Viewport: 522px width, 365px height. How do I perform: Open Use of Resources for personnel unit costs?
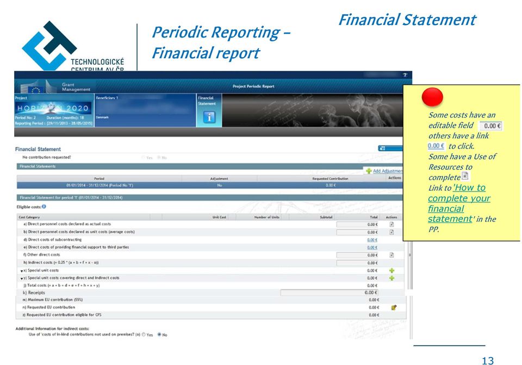tap(391, 232)
